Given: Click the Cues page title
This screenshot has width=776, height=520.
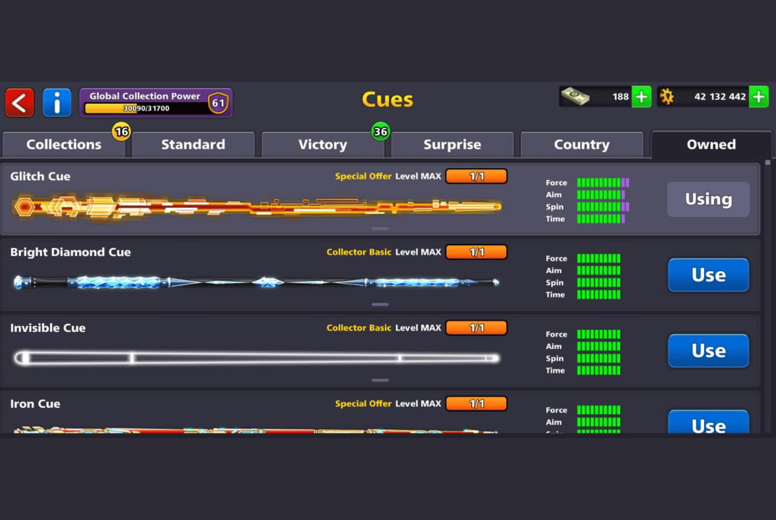Looking at the screenshot, I should (388, 100).
